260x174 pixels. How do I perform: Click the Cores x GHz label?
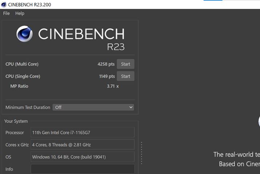click(17, 145)
